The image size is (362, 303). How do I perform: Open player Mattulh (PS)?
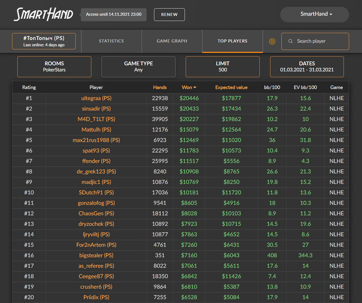(x=96, y=129)
